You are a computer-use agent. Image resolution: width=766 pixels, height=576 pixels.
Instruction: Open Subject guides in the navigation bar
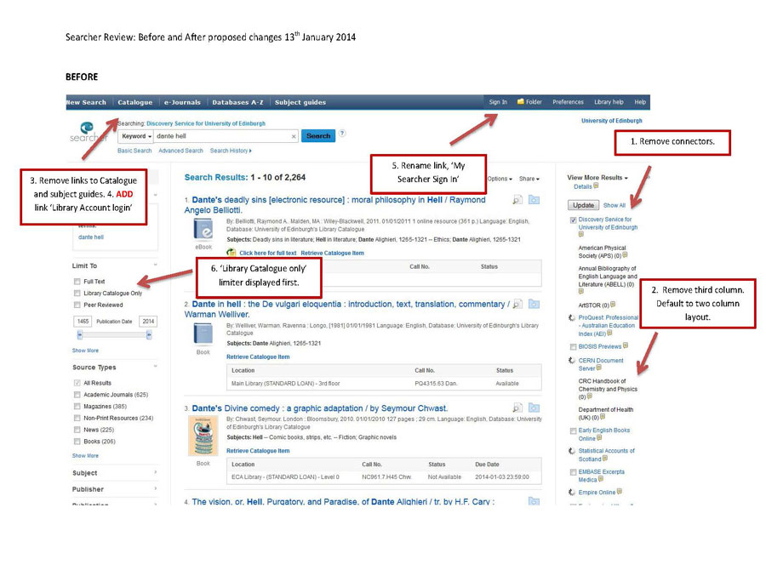(300, 102)
